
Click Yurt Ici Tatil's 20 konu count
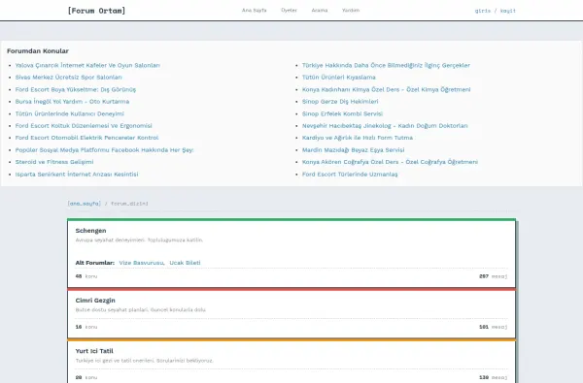pos(86,377)
